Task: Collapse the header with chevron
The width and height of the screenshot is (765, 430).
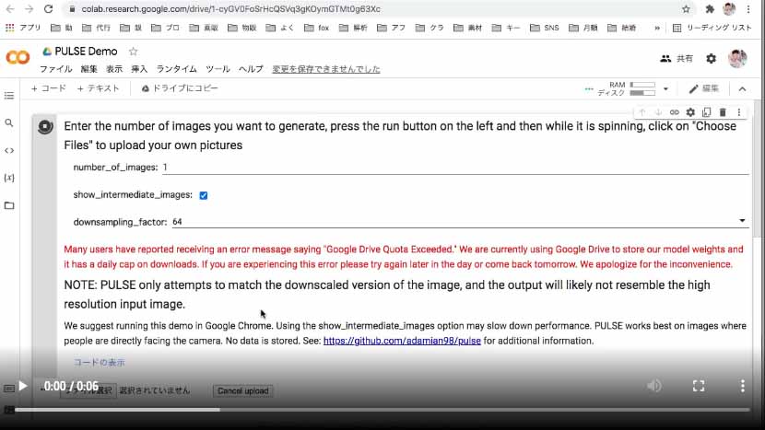Action: coord(742,89)
